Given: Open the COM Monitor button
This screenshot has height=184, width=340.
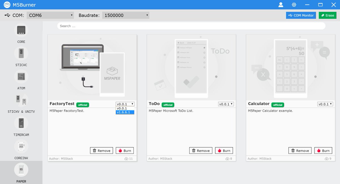Looking at the screenshot, I should pos(301,15).
